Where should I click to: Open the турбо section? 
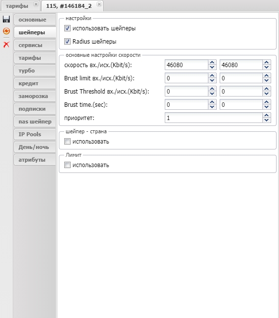[35, 71]
